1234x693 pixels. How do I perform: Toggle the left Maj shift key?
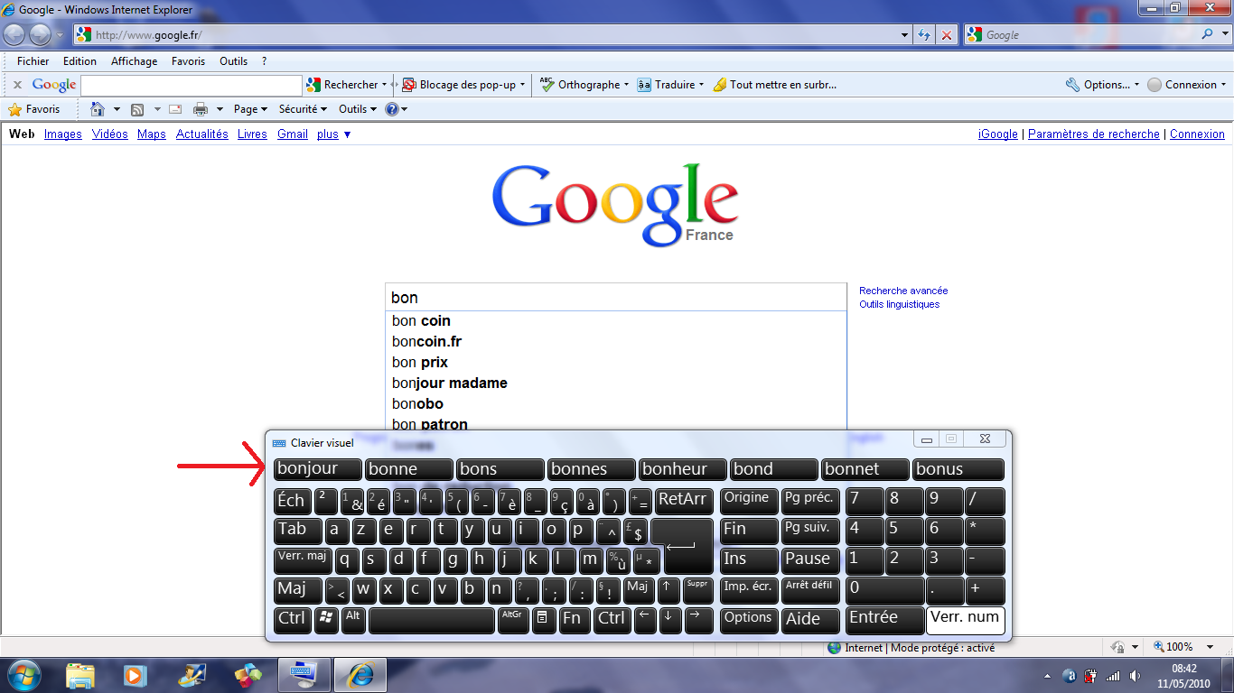click(298, 591)
